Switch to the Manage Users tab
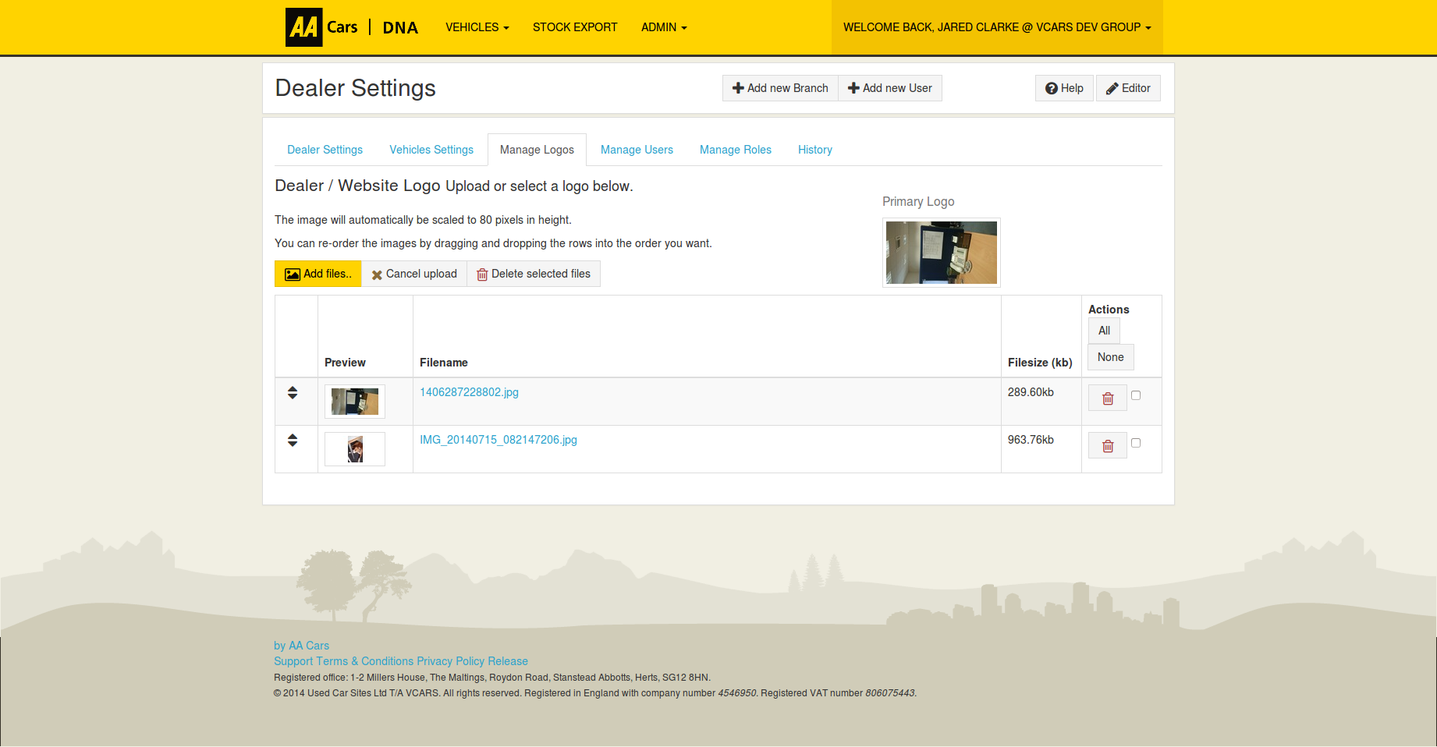The image size is (1437, 747). [637, 149]
